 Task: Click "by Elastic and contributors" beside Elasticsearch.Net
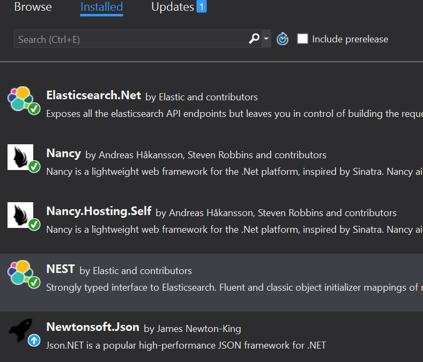[202, 97]
